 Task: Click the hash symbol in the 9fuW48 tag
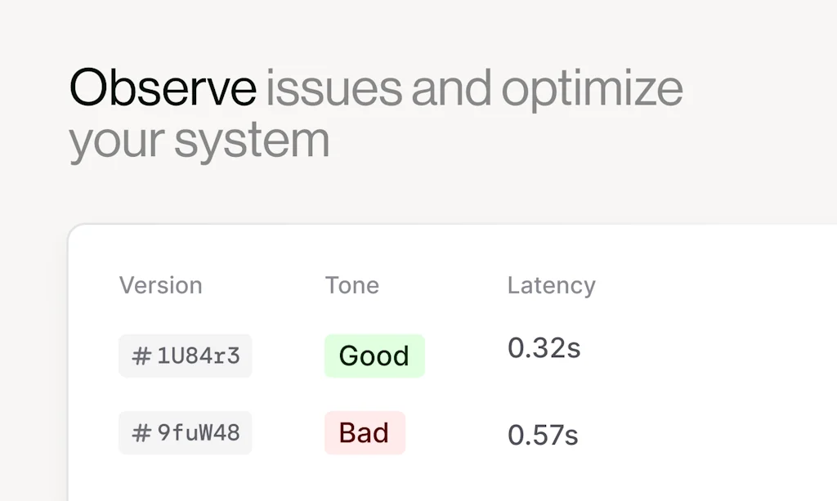click(141, 433)
